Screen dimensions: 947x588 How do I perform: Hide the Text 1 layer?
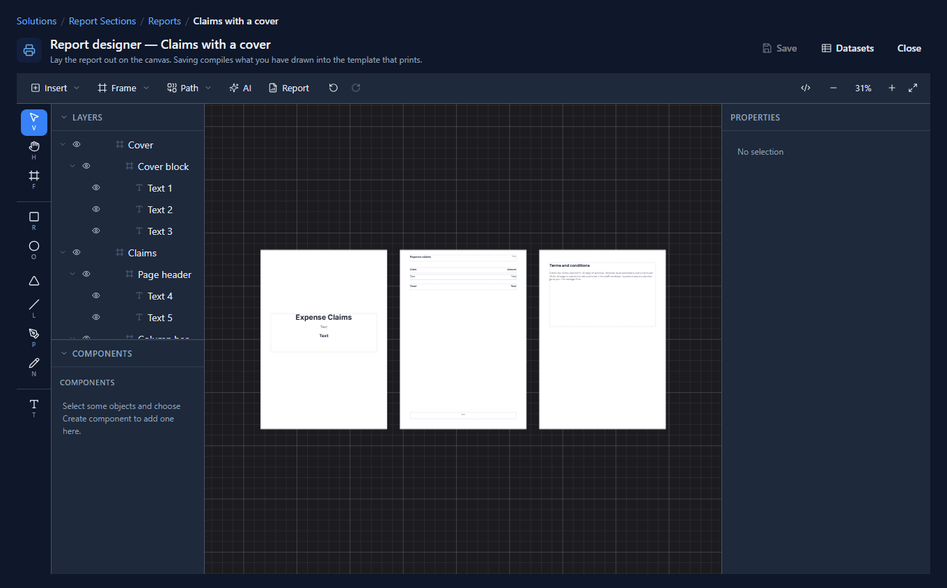pos(96,188)
